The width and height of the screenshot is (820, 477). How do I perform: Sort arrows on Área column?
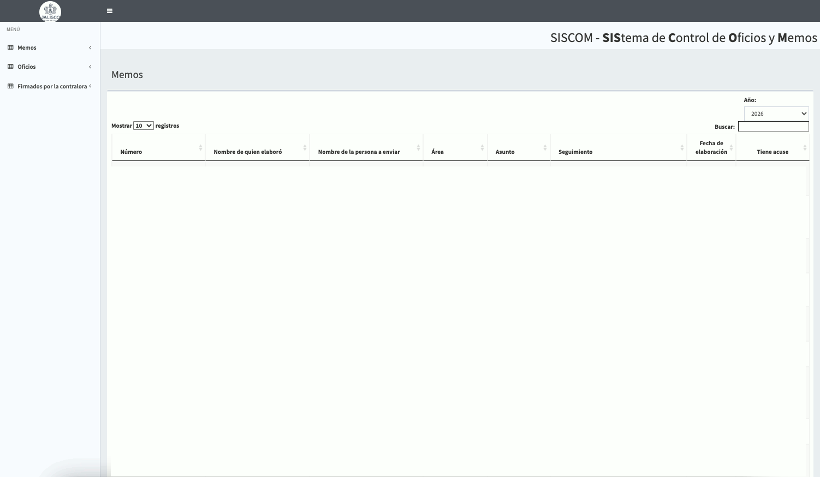(x=482, y=148)
